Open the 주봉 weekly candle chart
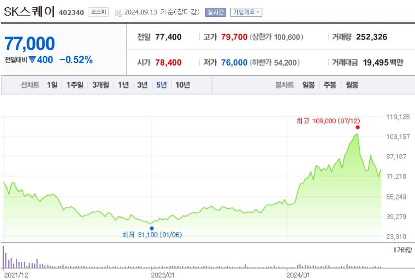Screen dimensions: 415x280 [329, 84]
